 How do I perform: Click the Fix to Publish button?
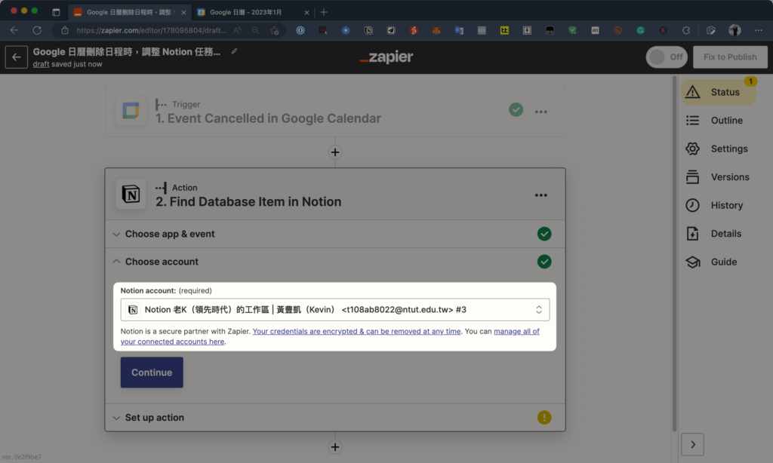[x=730, y=57]
